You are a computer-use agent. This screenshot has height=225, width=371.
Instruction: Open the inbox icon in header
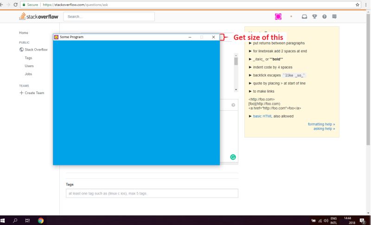[305, 17]
